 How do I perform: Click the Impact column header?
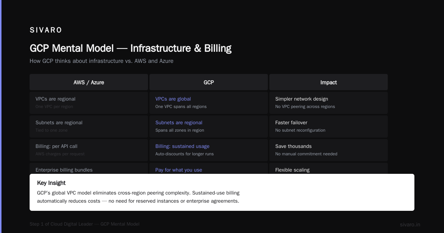pos(329,82)
